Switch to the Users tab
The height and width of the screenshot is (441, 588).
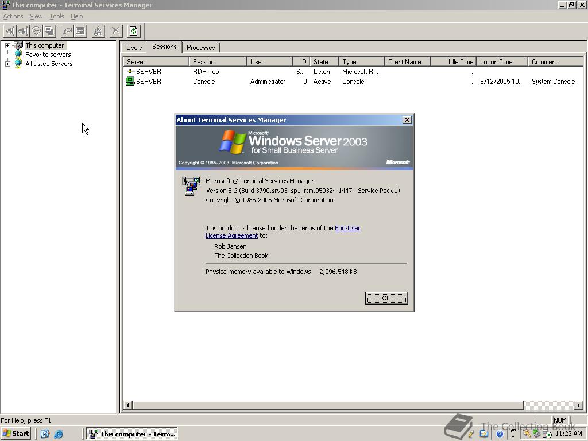(134, 47)
